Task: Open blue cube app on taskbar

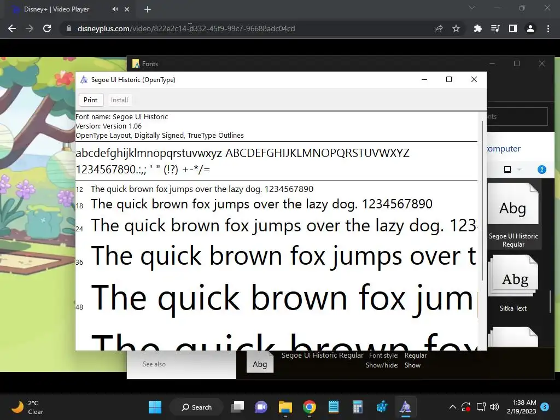Action: coord(381,407)
